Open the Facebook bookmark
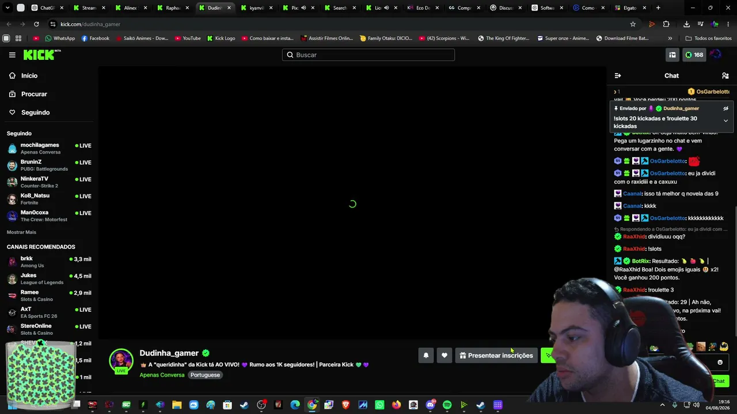737x414 pixels. [95, 39]
